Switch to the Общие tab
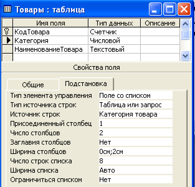 point(33,84)
